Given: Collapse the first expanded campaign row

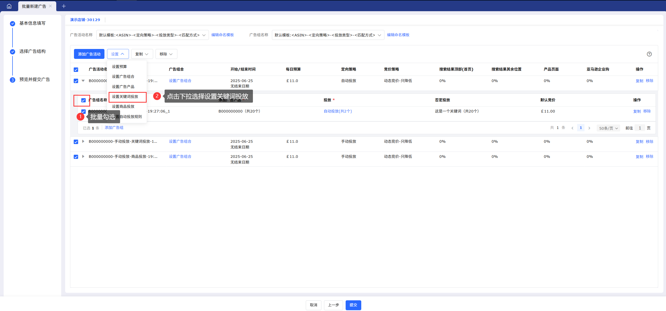Looking at the screenshot, I should pyautogui.click(x=83, y=81).
